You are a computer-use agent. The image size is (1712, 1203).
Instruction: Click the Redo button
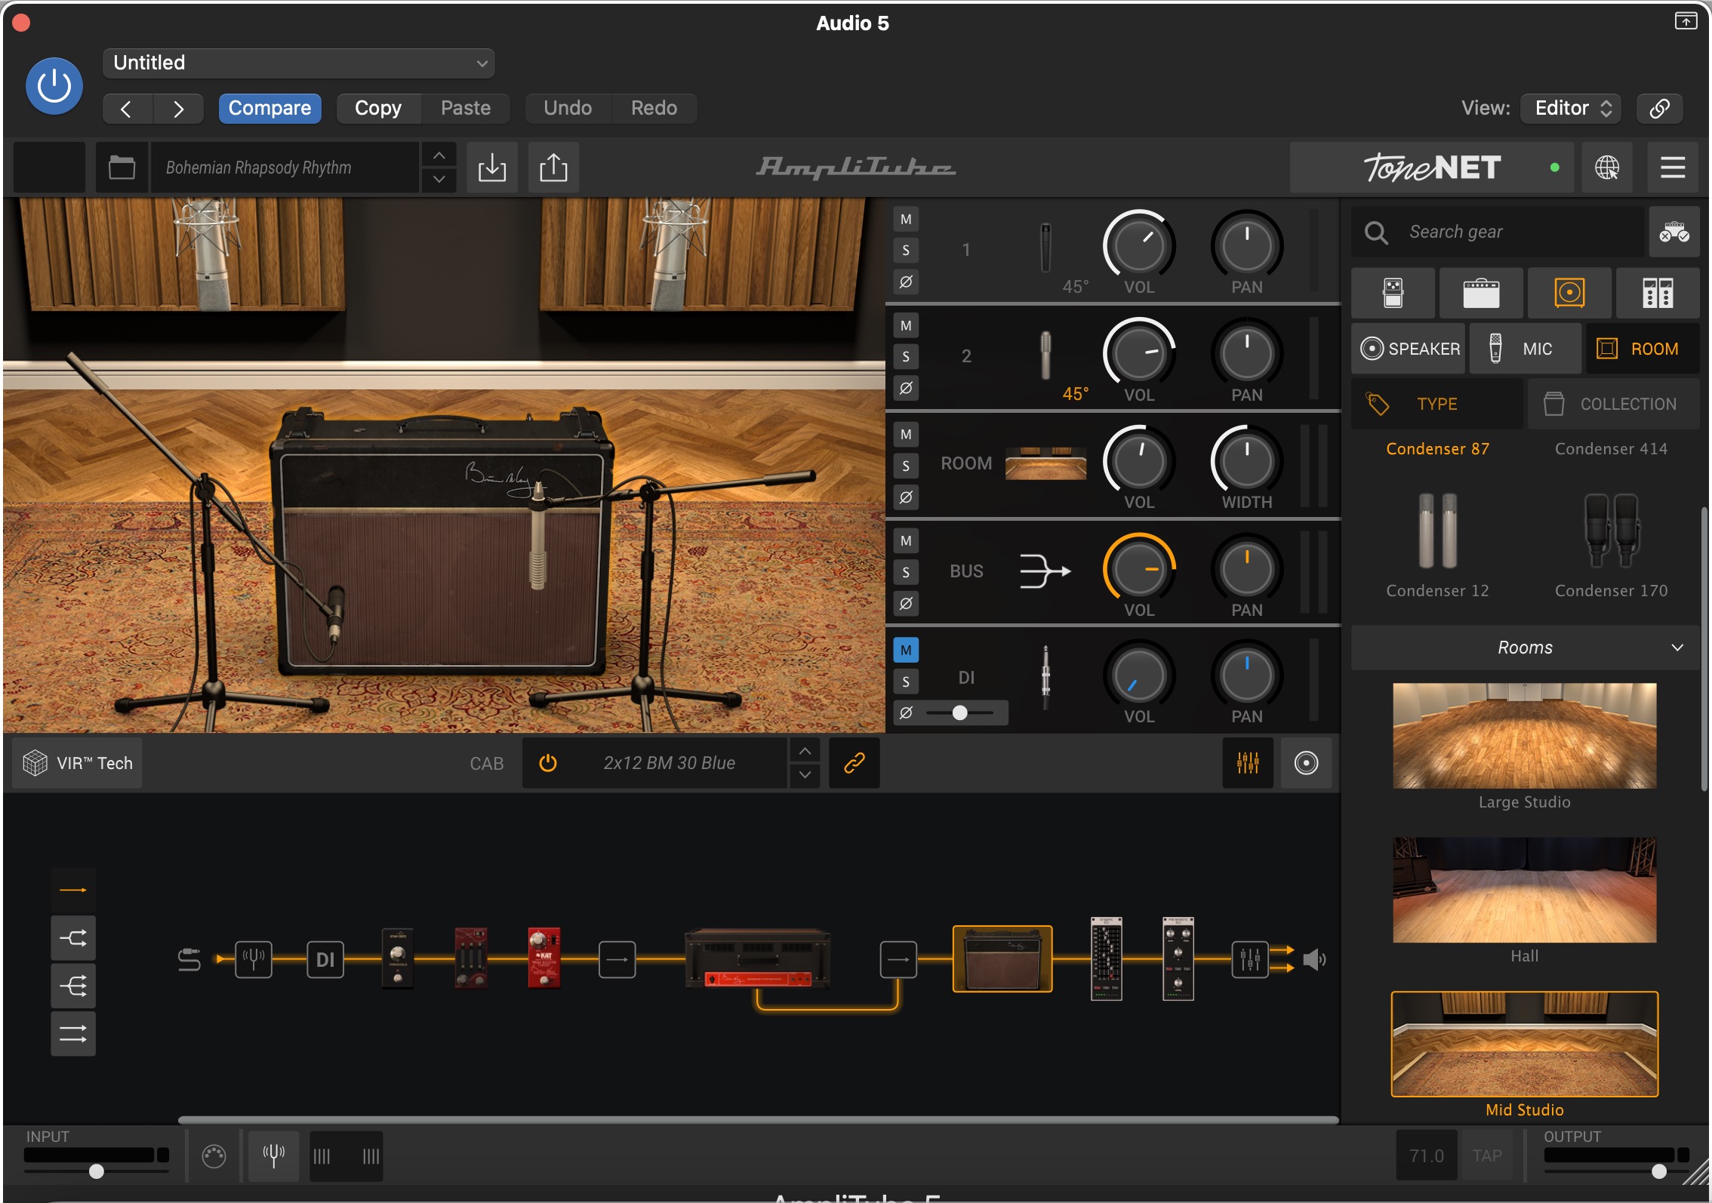click(x=654, y=109)
